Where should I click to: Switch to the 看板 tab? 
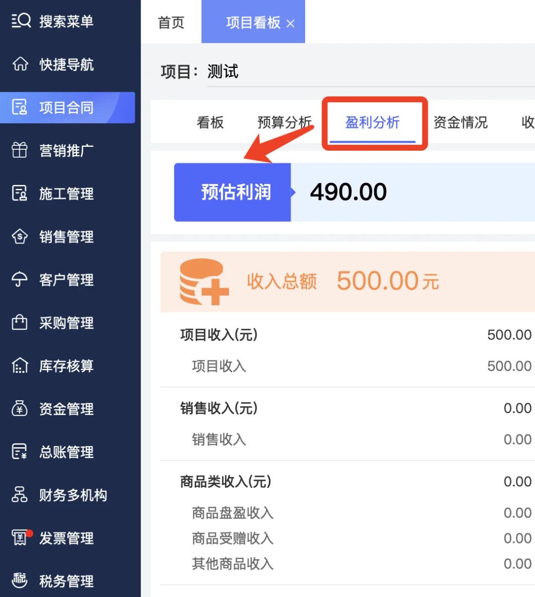[x=211, y=122]
